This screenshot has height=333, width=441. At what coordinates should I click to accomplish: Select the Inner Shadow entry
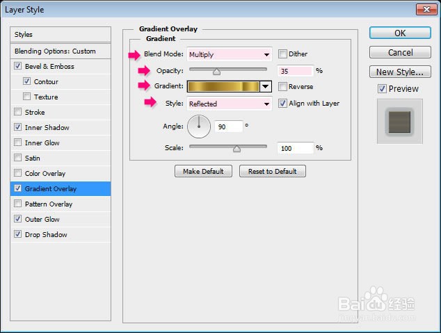(47, 127)
